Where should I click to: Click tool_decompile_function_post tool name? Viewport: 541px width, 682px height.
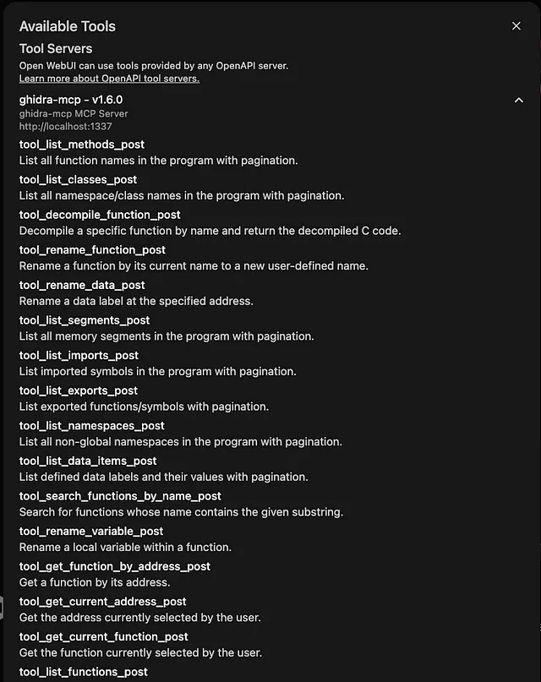click(100, 215)
